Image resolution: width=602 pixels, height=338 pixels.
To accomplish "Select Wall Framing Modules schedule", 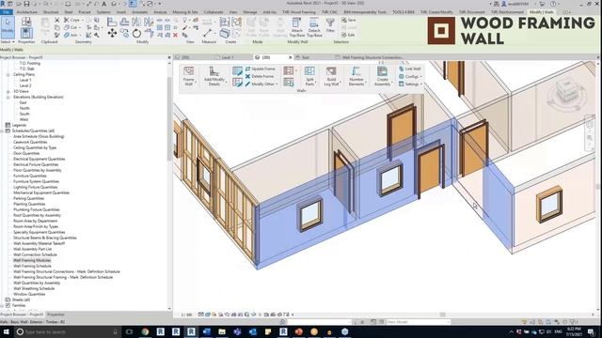I will click(32, 260).
